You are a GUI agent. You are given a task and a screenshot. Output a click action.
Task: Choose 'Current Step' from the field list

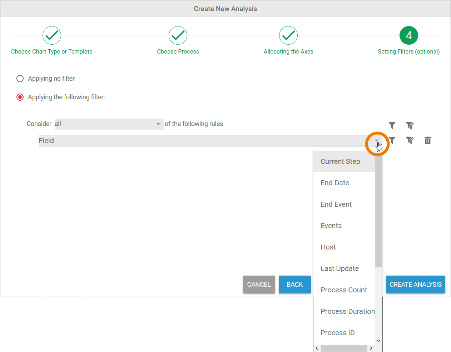click(340, 161)
